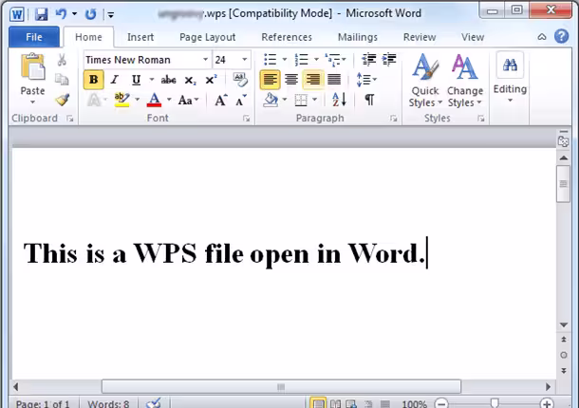Open line and paragraph spacing menu
Viewport: 579px width, 408px height.
[366, 80]
